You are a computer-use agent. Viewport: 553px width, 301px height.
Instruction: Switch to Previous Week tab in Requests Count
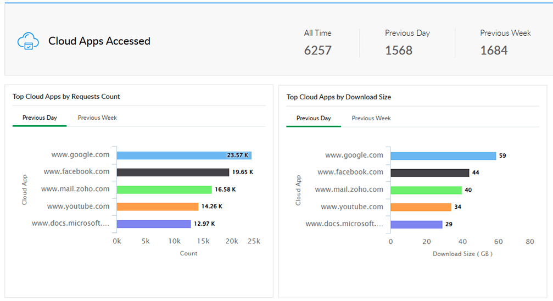click(x=97, y=118)
